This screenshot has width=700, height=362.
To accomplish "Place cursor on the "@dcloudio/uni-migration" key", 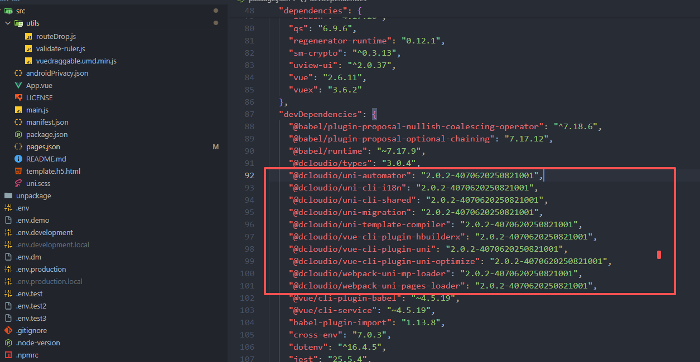I will (x=350, y=212).
